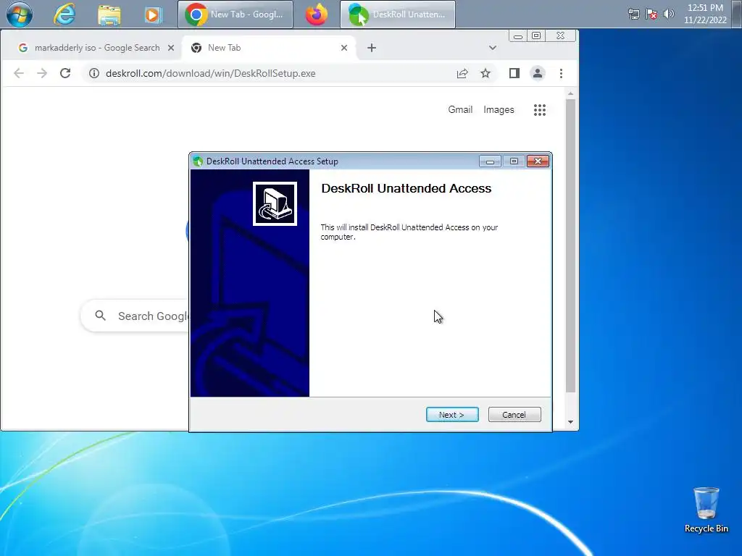Close the New Tab tab
The width and height of the screenshot is (742, 556).
344,48
